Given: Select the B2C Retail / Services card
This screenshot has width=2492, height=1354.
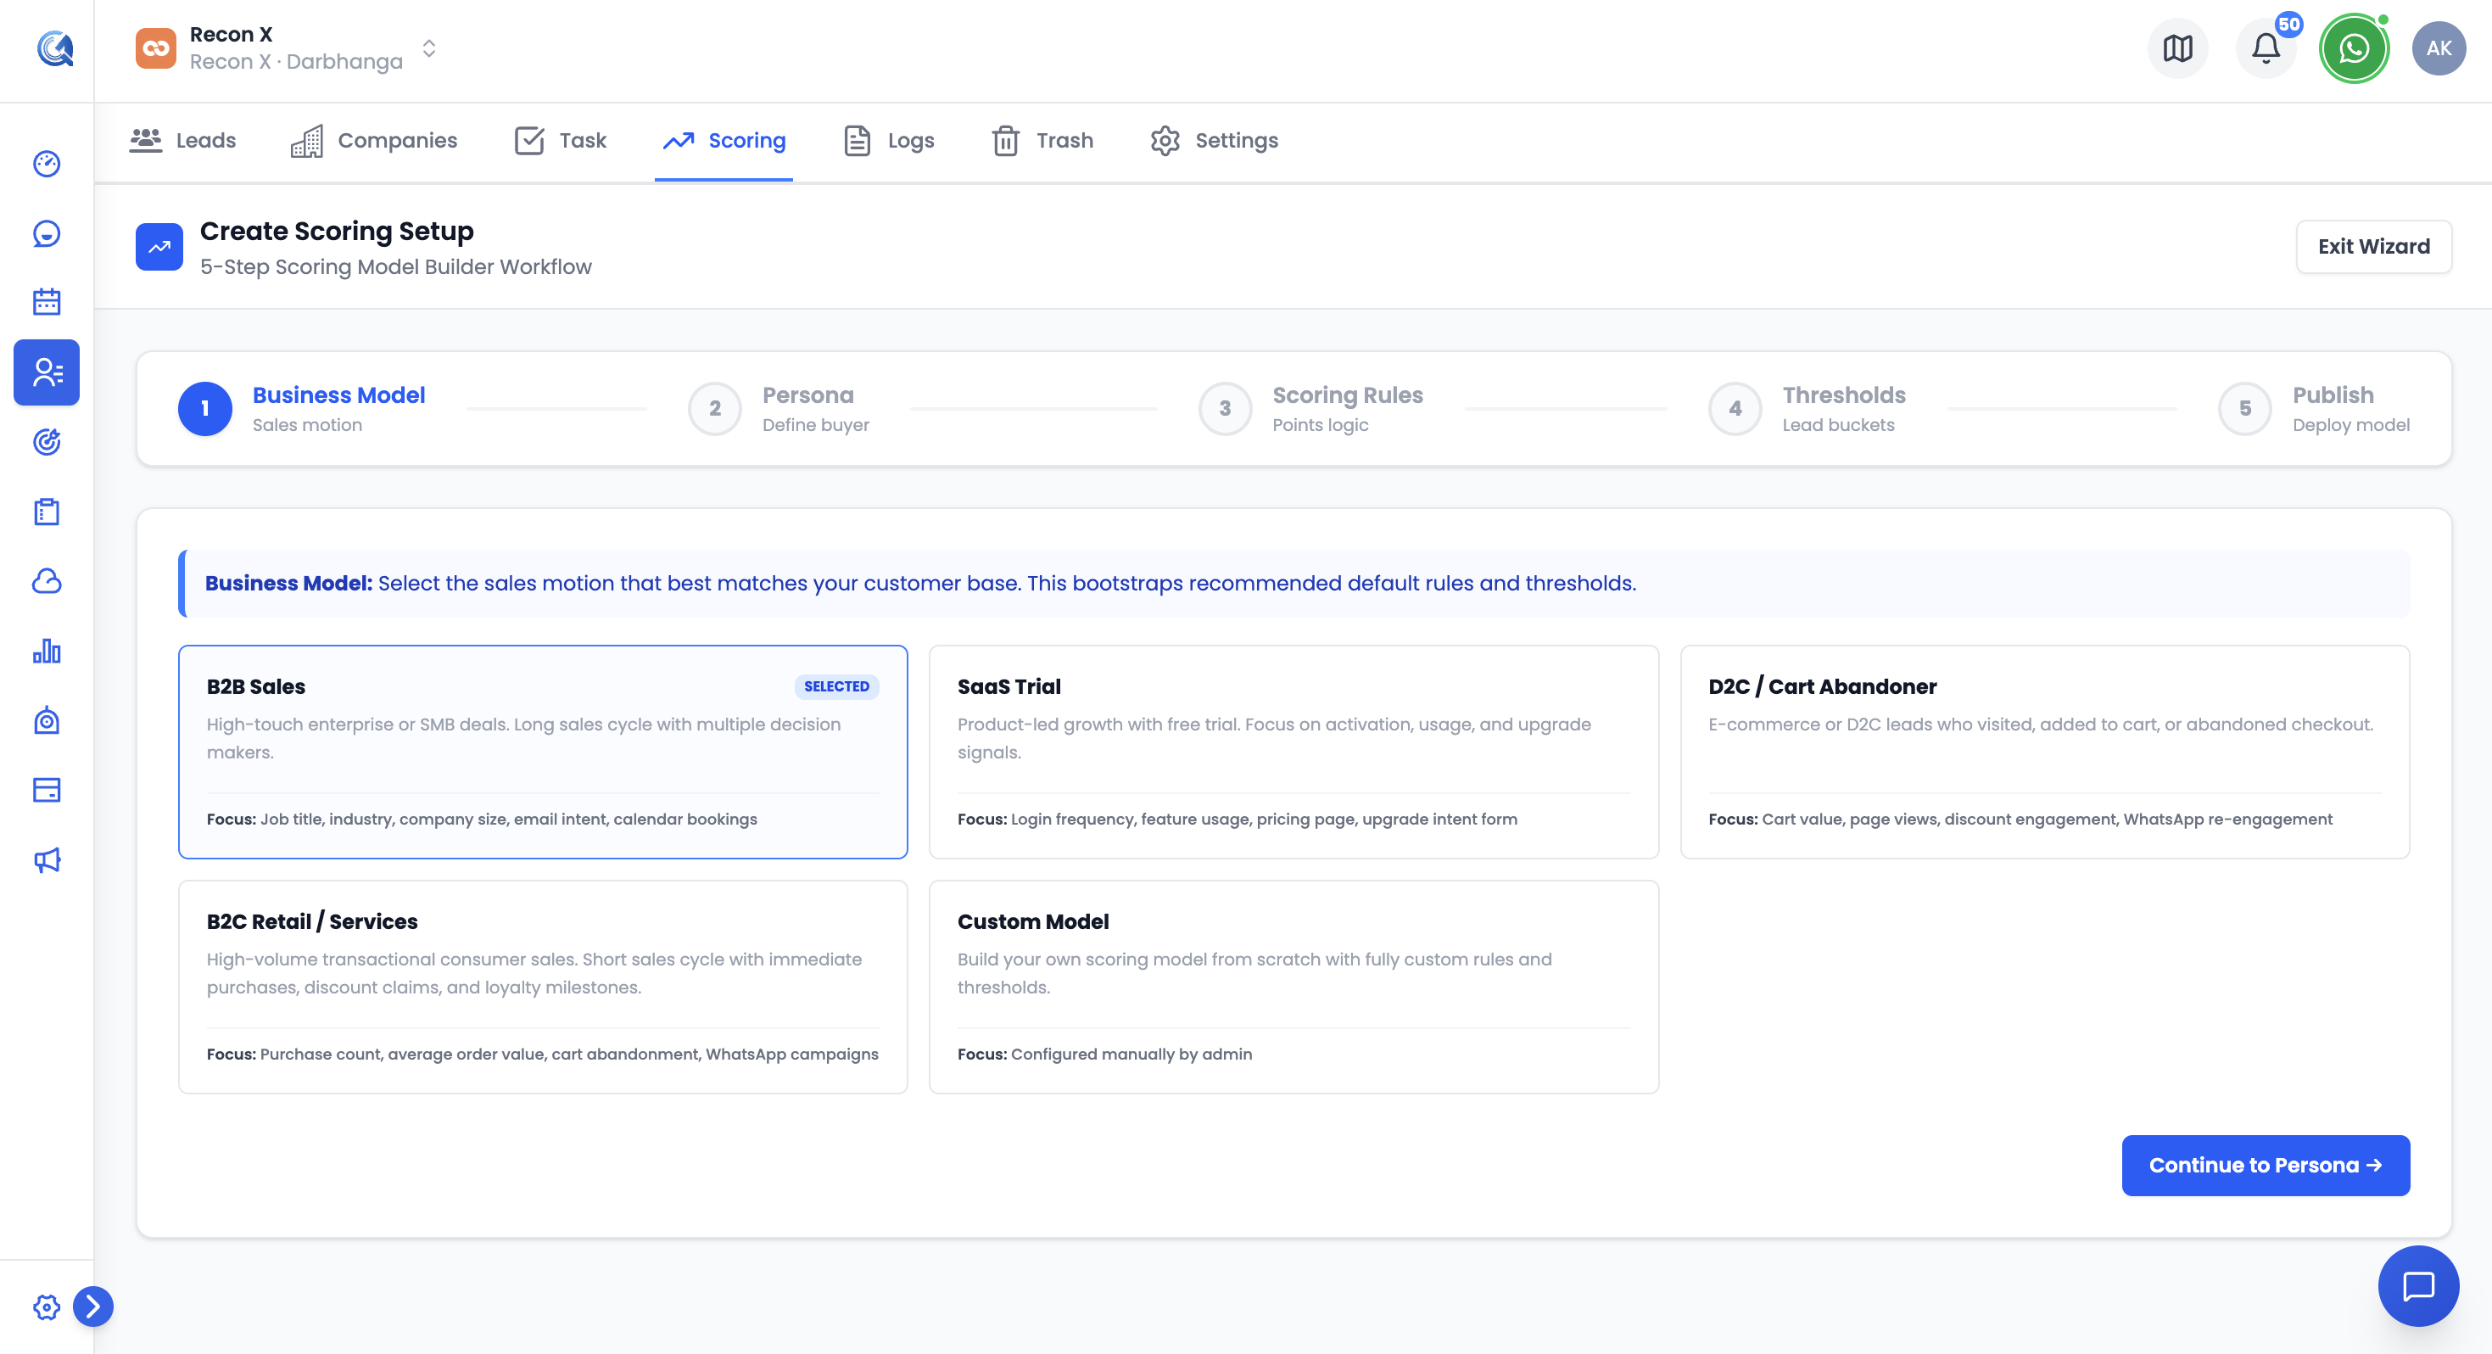Looking at the screenshot, I should pos(543,988).
